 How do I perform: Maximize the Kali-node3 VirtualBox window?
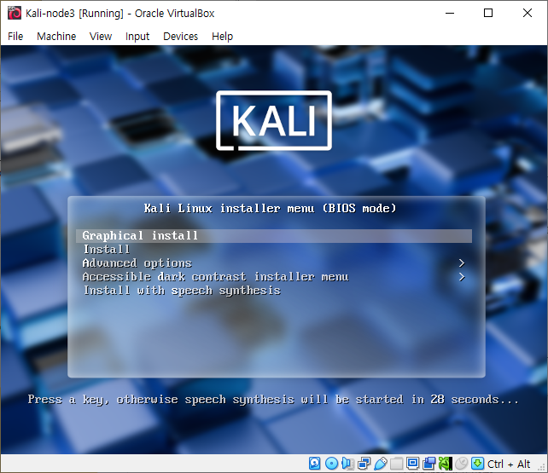point(488,14)
